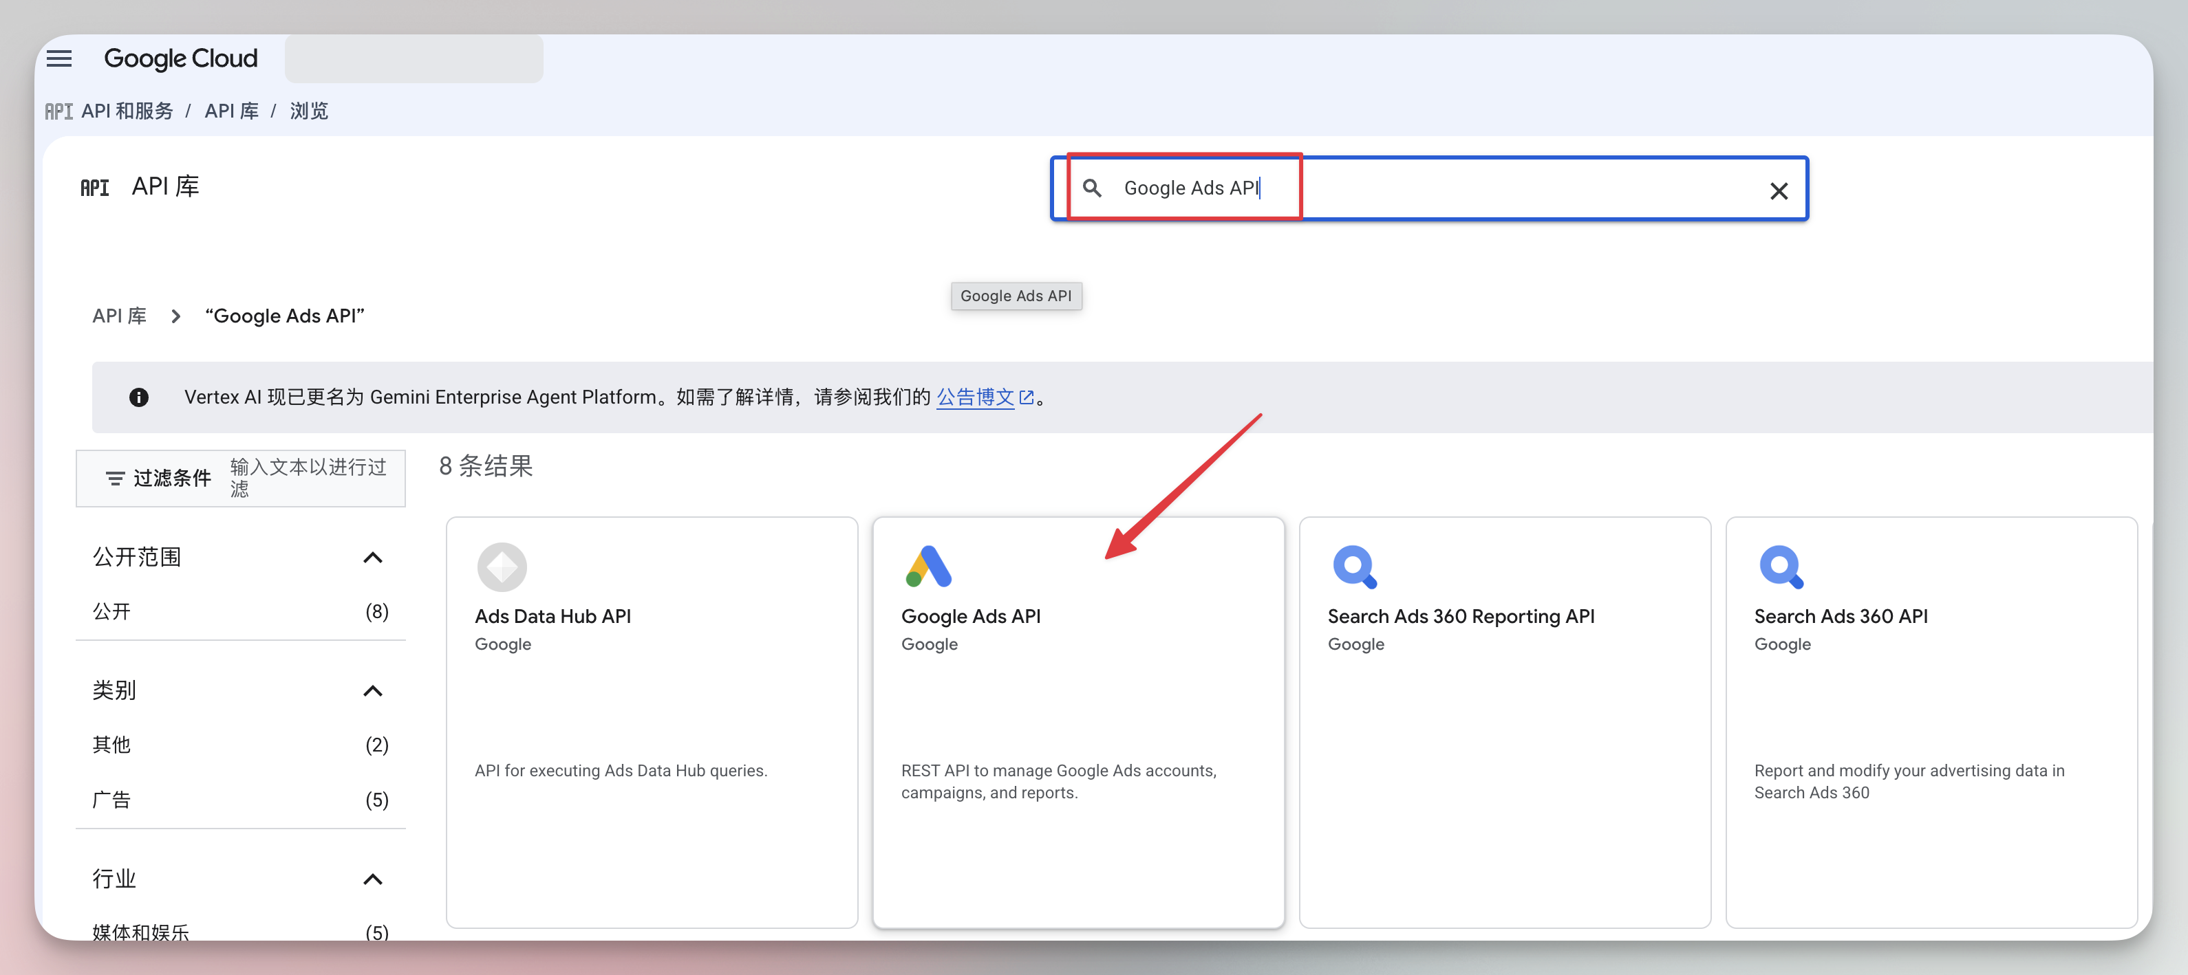Open the hamburger navigation menu

pos(58,58)
